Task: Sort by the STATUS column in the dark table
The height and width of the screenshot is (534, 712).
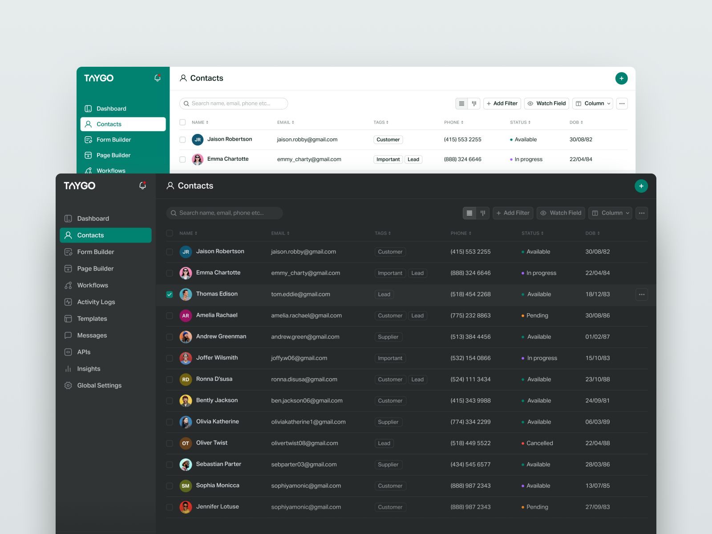Action: tap(532, 233)
